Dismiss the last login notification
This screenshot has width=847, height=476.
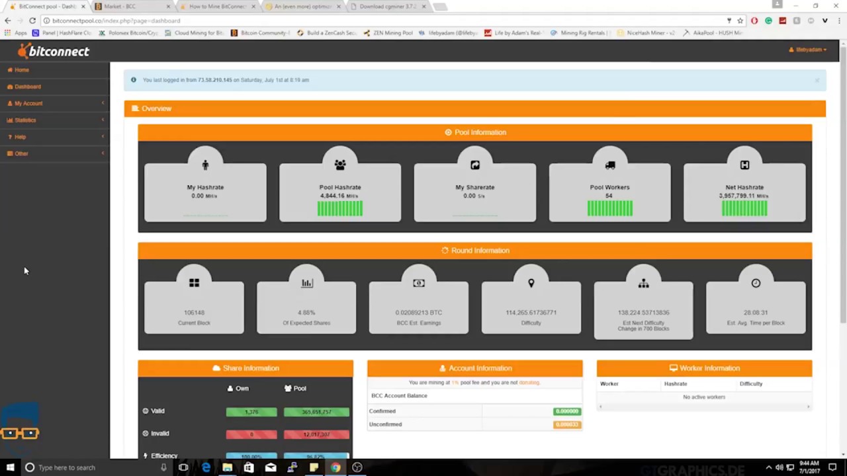click(x=817, y=80)
